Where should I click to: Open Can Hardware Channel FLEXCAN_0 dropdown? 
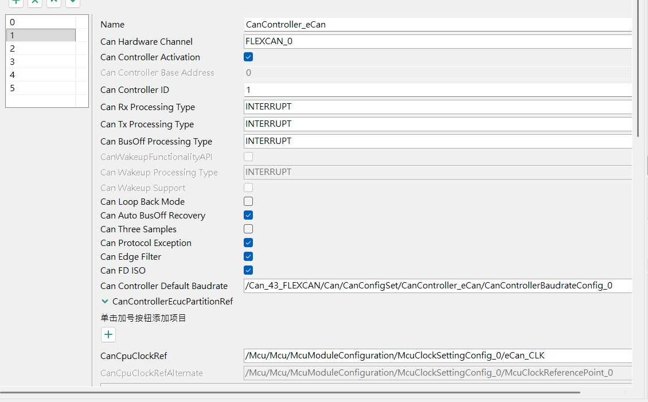pos(438,41)
